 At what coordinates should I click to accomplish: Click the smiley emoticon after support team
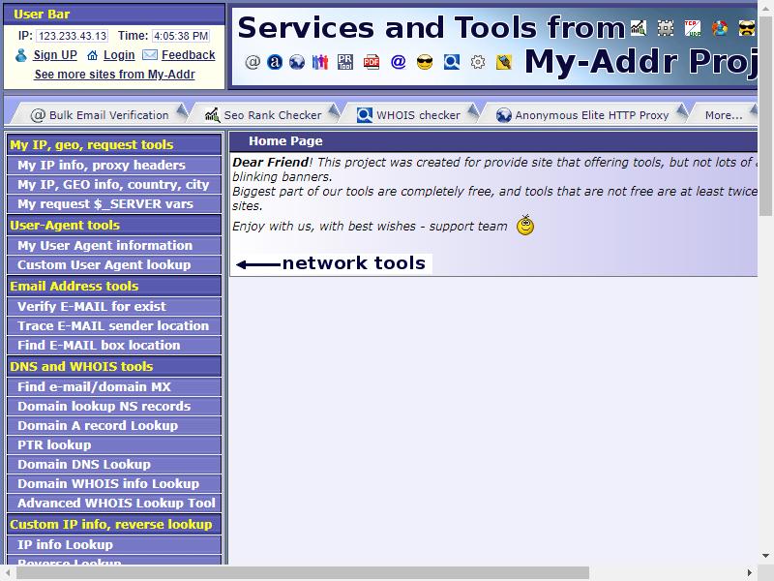(525, 225)
